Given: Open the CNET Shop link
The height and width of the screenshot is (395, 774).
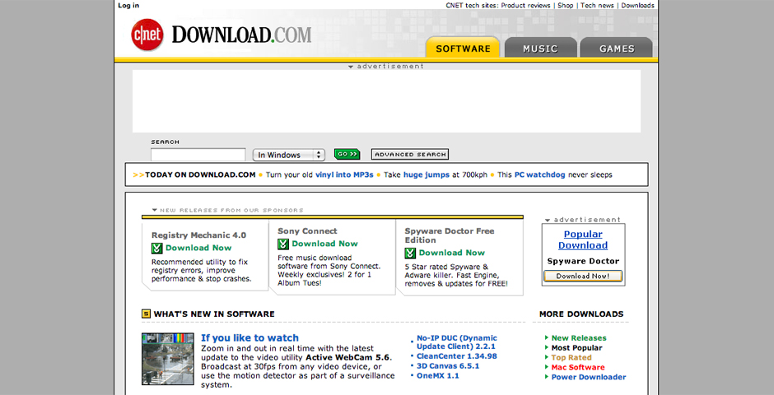Looking at the screenshot, I should 566,6.
